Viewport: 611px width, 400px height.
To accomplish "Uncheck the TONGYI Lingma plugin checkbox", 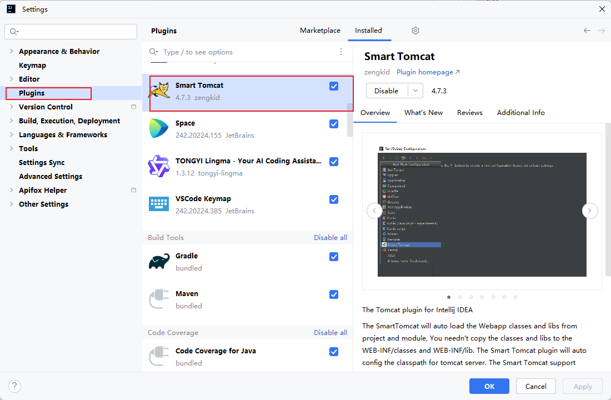I will [x=334, y=162].
